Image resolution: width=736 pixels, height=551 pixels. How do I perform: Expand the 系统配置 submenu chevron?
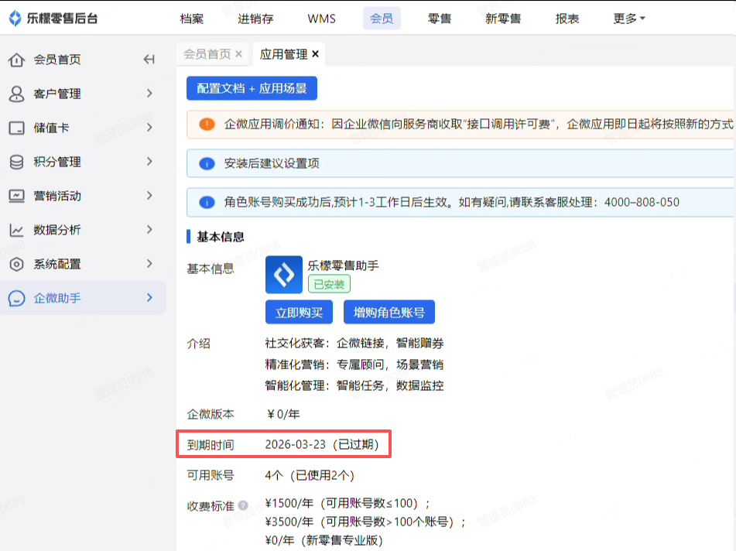click(x=149, y=263)
